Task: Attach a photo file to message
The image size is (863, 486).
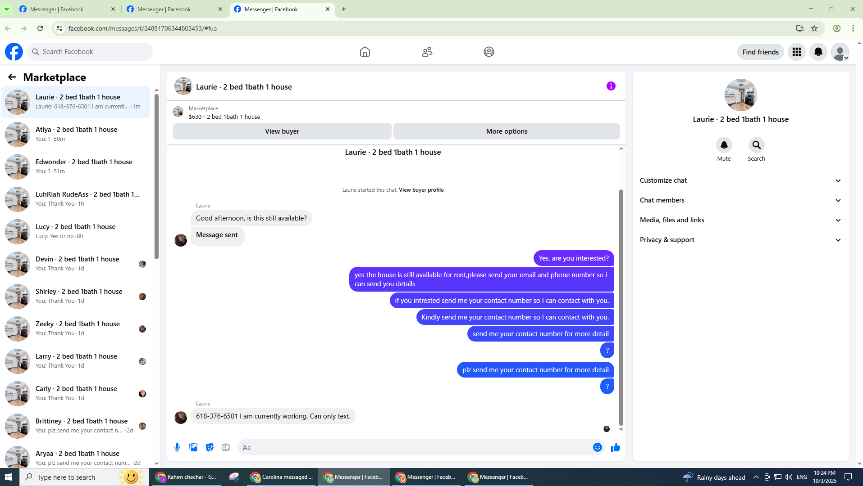Action: [193, 447]
